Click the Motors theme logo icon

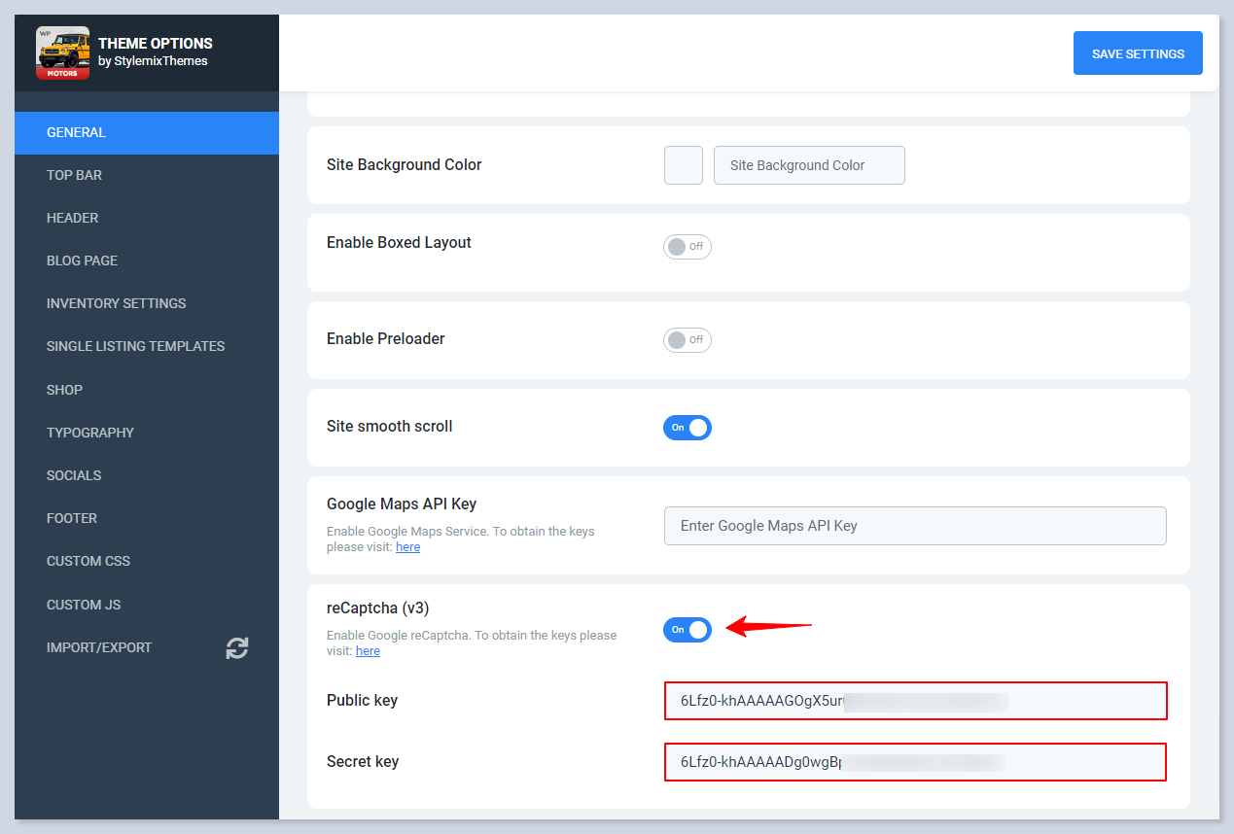(x=62, y=52)
